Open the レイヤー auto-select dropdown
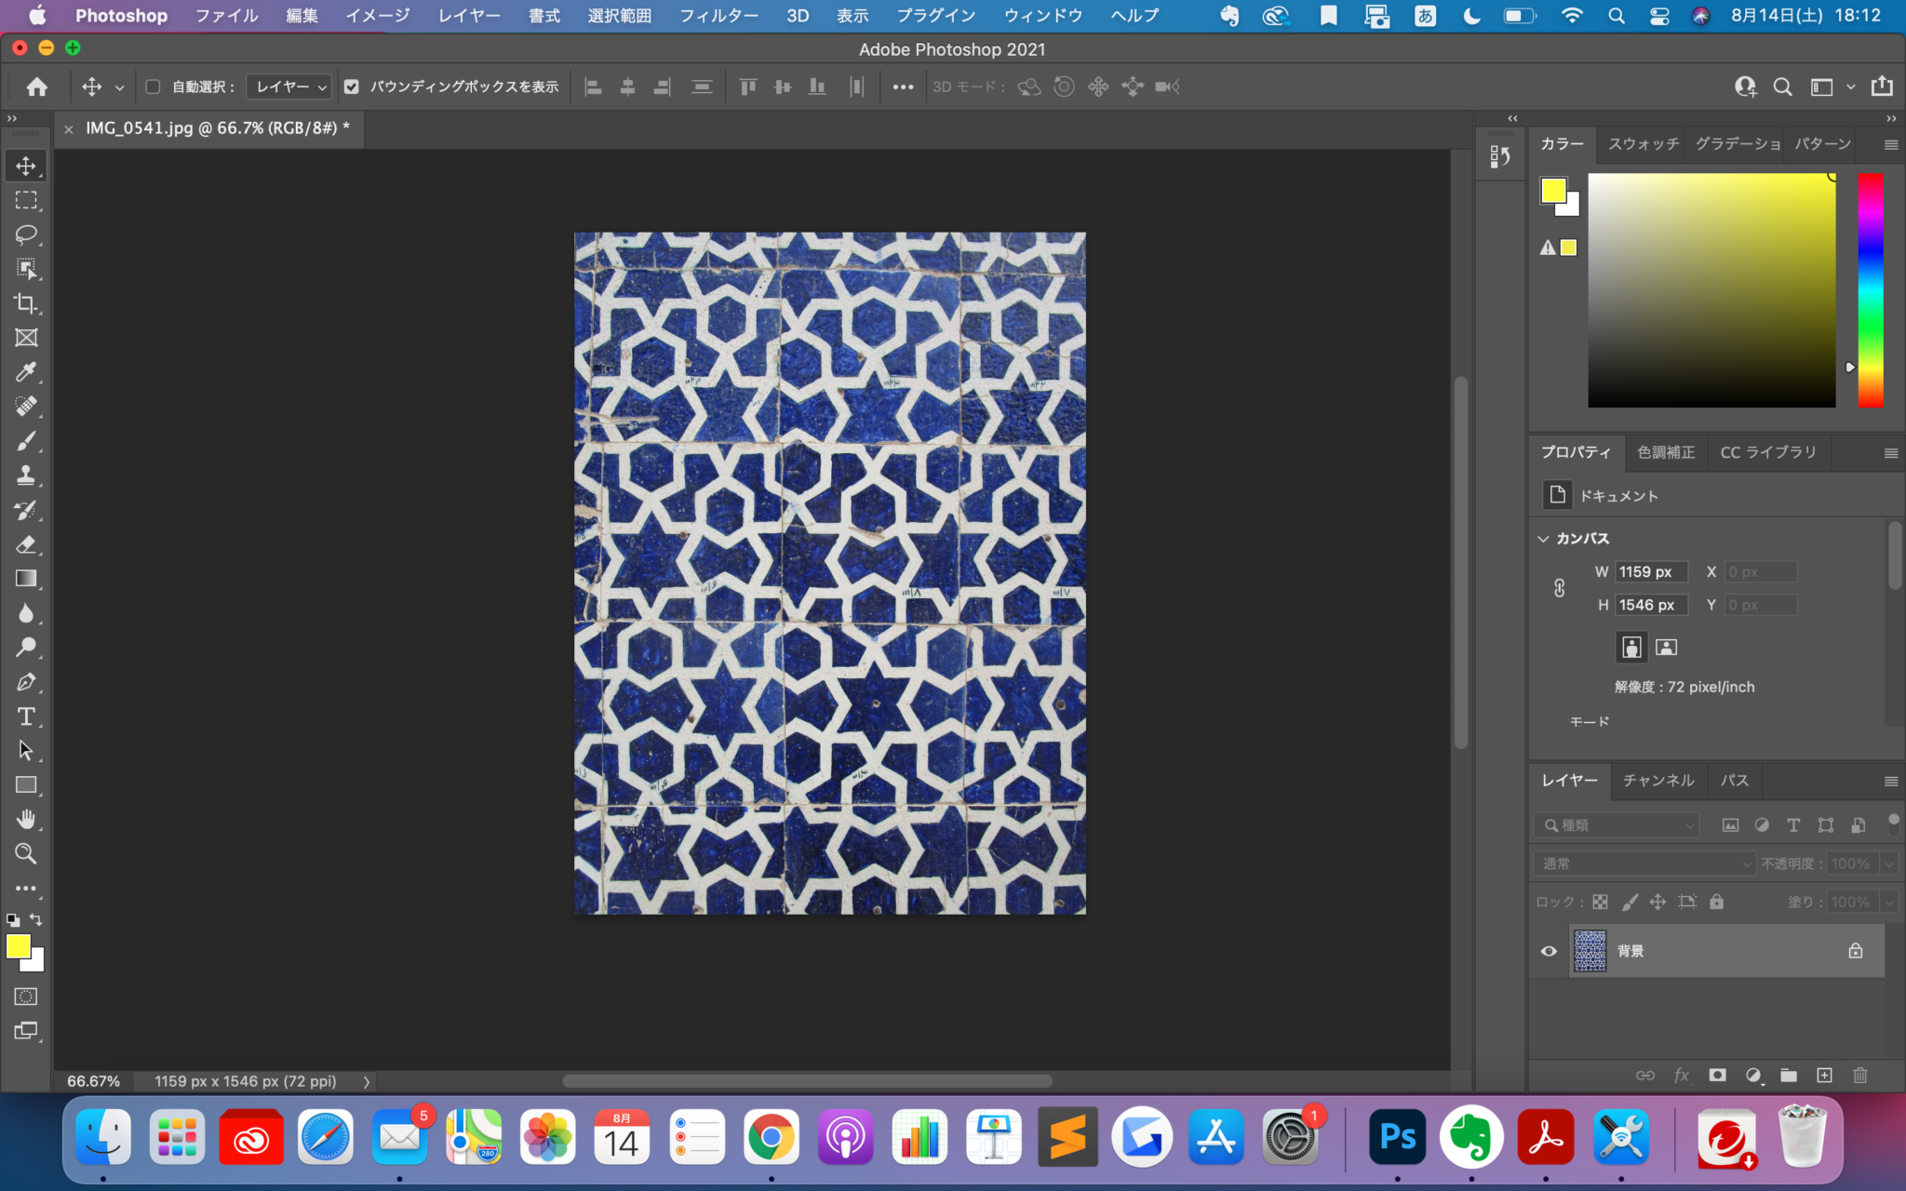Screen dimensions: 1906x1191 pos(289,87)
